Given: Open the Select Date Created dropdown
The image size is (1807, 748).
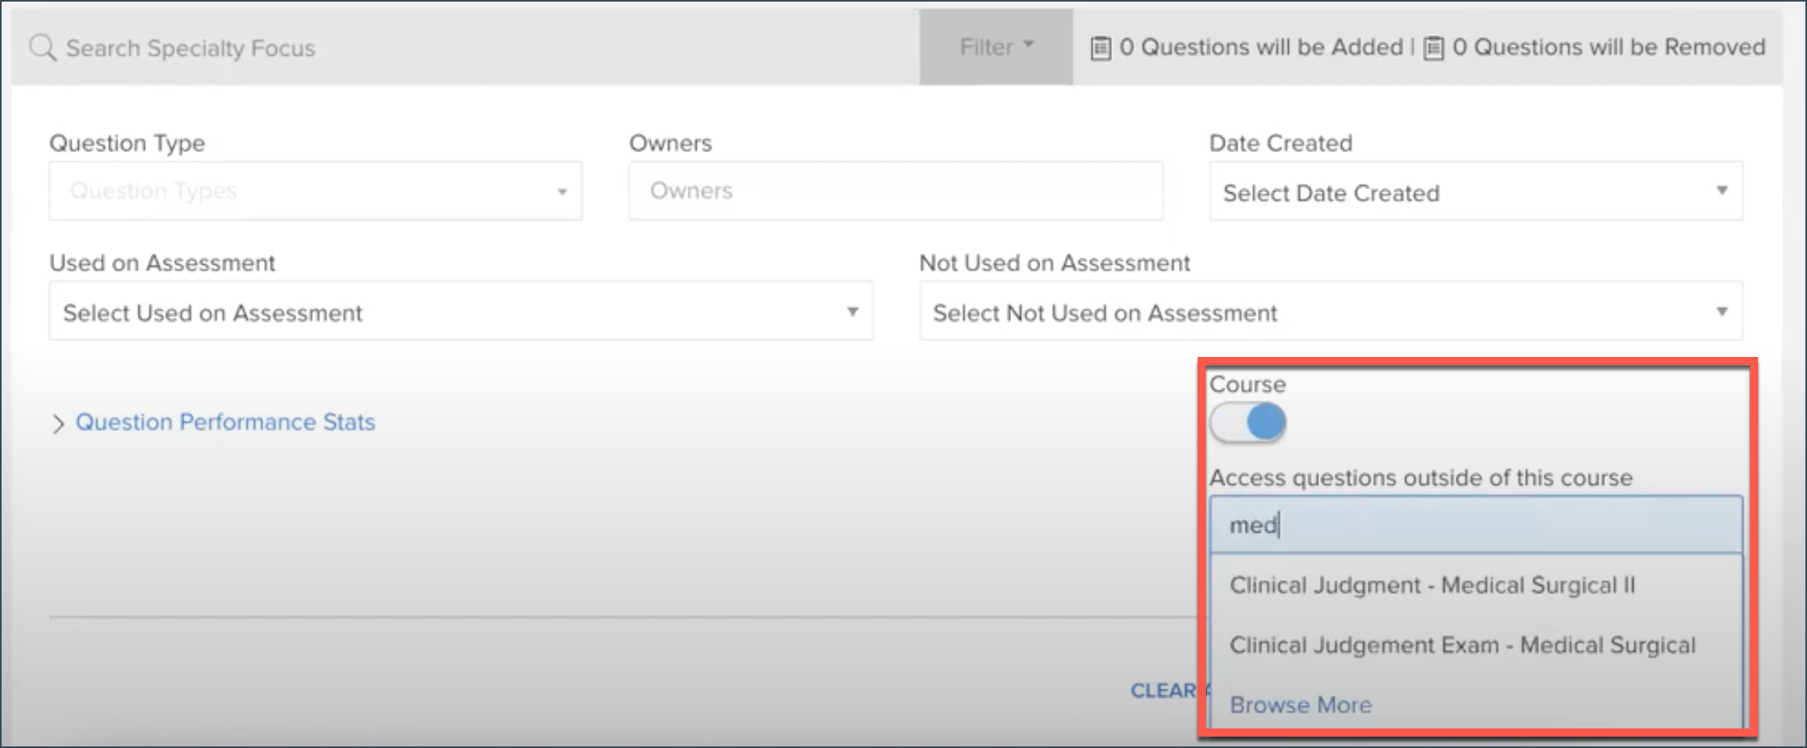Looking at the screenshot, I should (x=1475, y=191).
